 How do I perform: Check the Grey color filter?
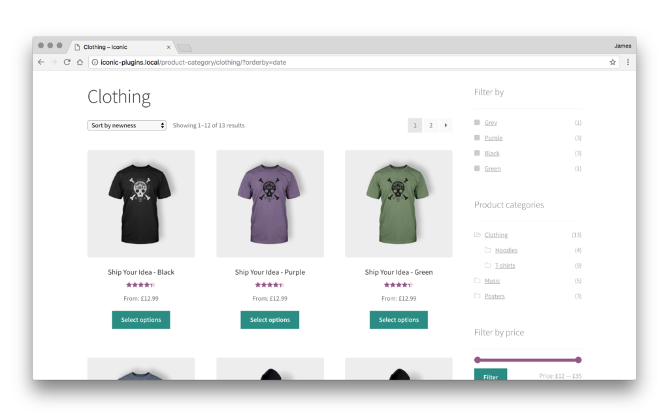476,122
